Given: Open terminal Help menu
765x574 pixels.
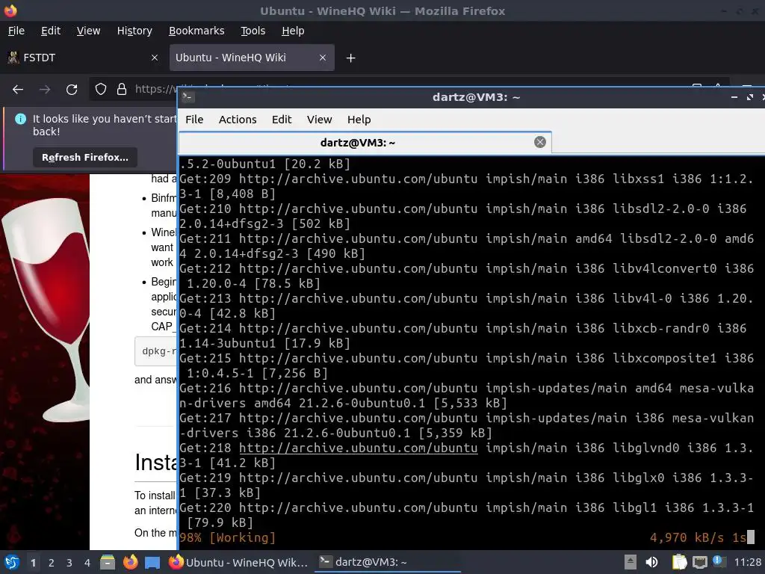Looking at the screenshot, I should (359, 120).
